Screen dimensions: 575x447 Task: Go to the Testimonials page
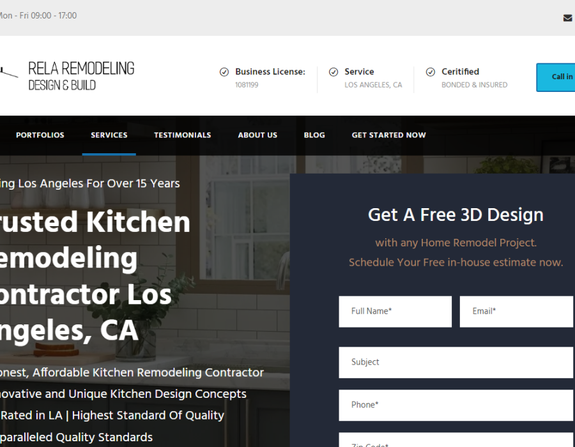pyautogui.click(x=182, y=135)
